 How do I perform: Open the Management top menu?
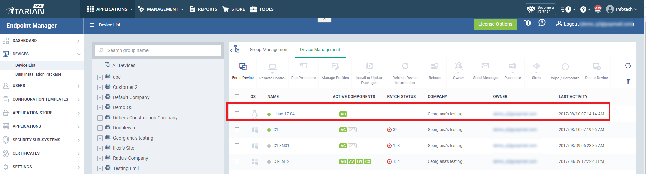tap(161, 9)
